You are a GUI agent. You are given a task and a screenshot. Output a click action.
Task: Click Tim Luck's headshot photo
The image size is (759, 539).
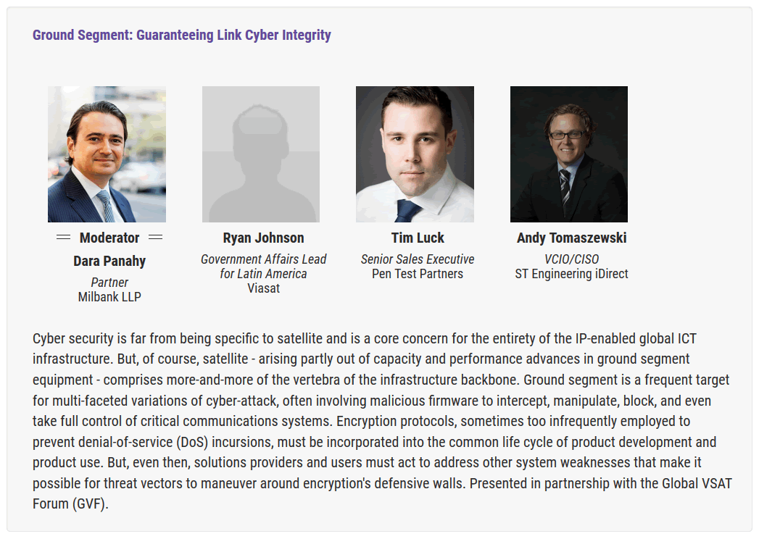415,154
